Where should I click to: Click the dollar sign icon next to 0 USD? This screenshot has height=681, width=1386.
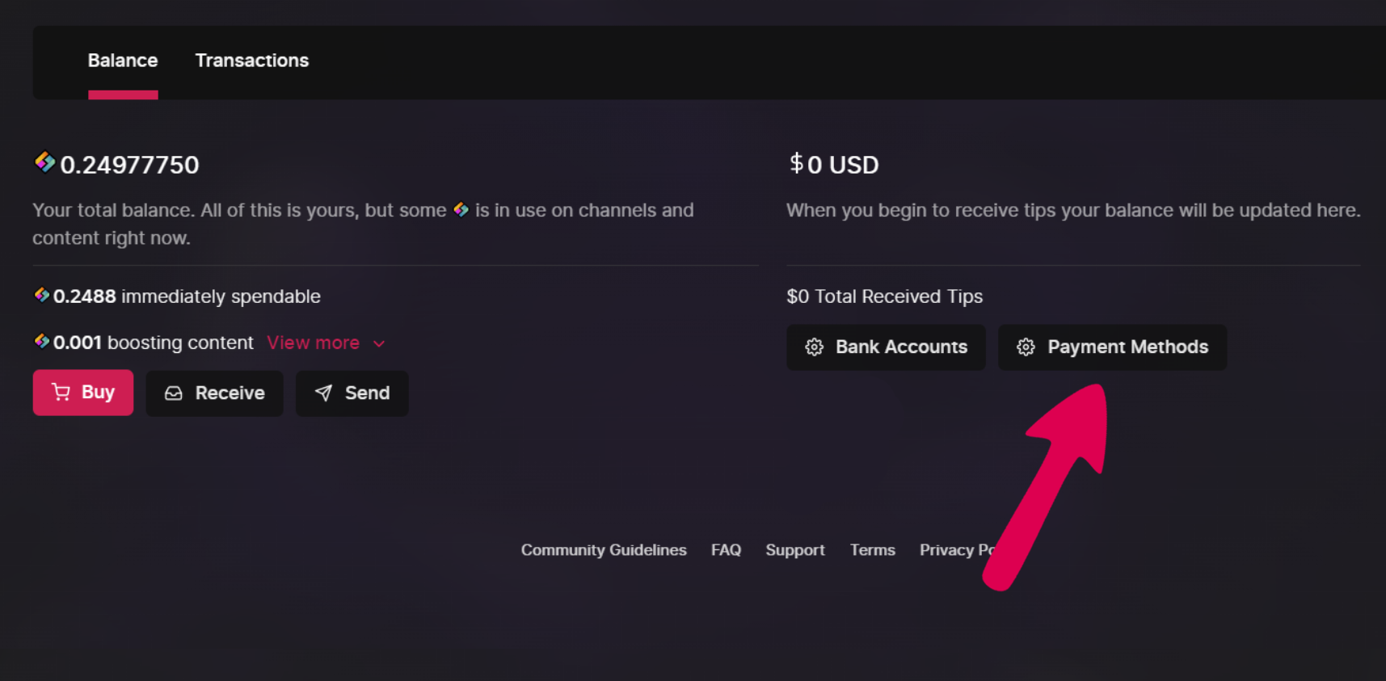[796, 164]
